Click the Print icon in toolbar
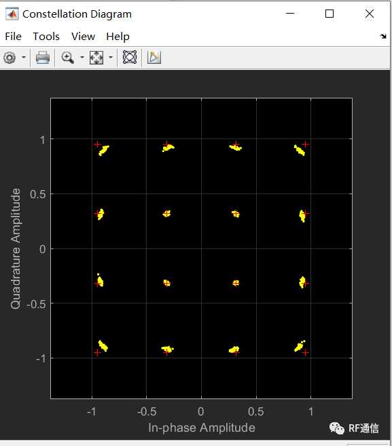The width and height of the screenshot is (392, 446). click(43, 58)
